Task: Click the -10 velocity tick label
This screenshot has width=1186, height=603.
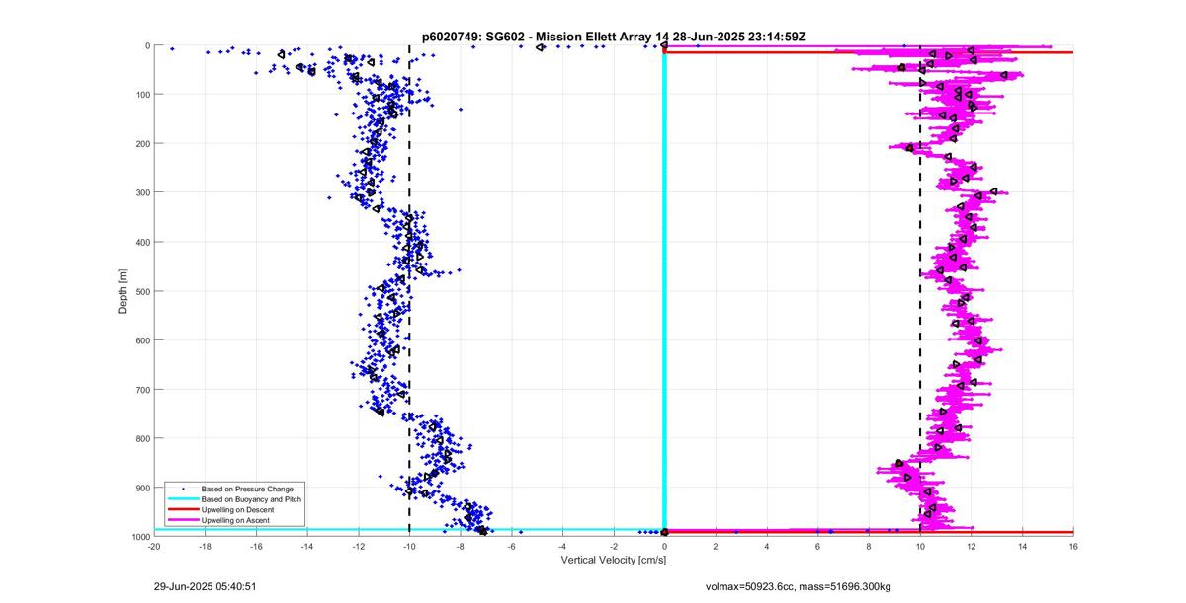Action: pos(409,546)
